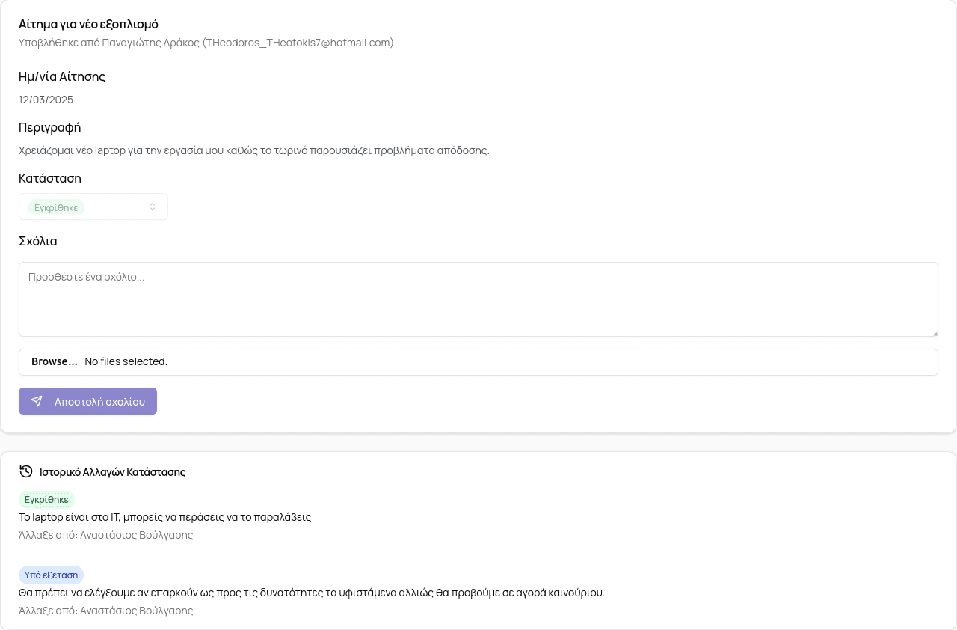Click the status dropdown chevron arrows

point(153,207)
